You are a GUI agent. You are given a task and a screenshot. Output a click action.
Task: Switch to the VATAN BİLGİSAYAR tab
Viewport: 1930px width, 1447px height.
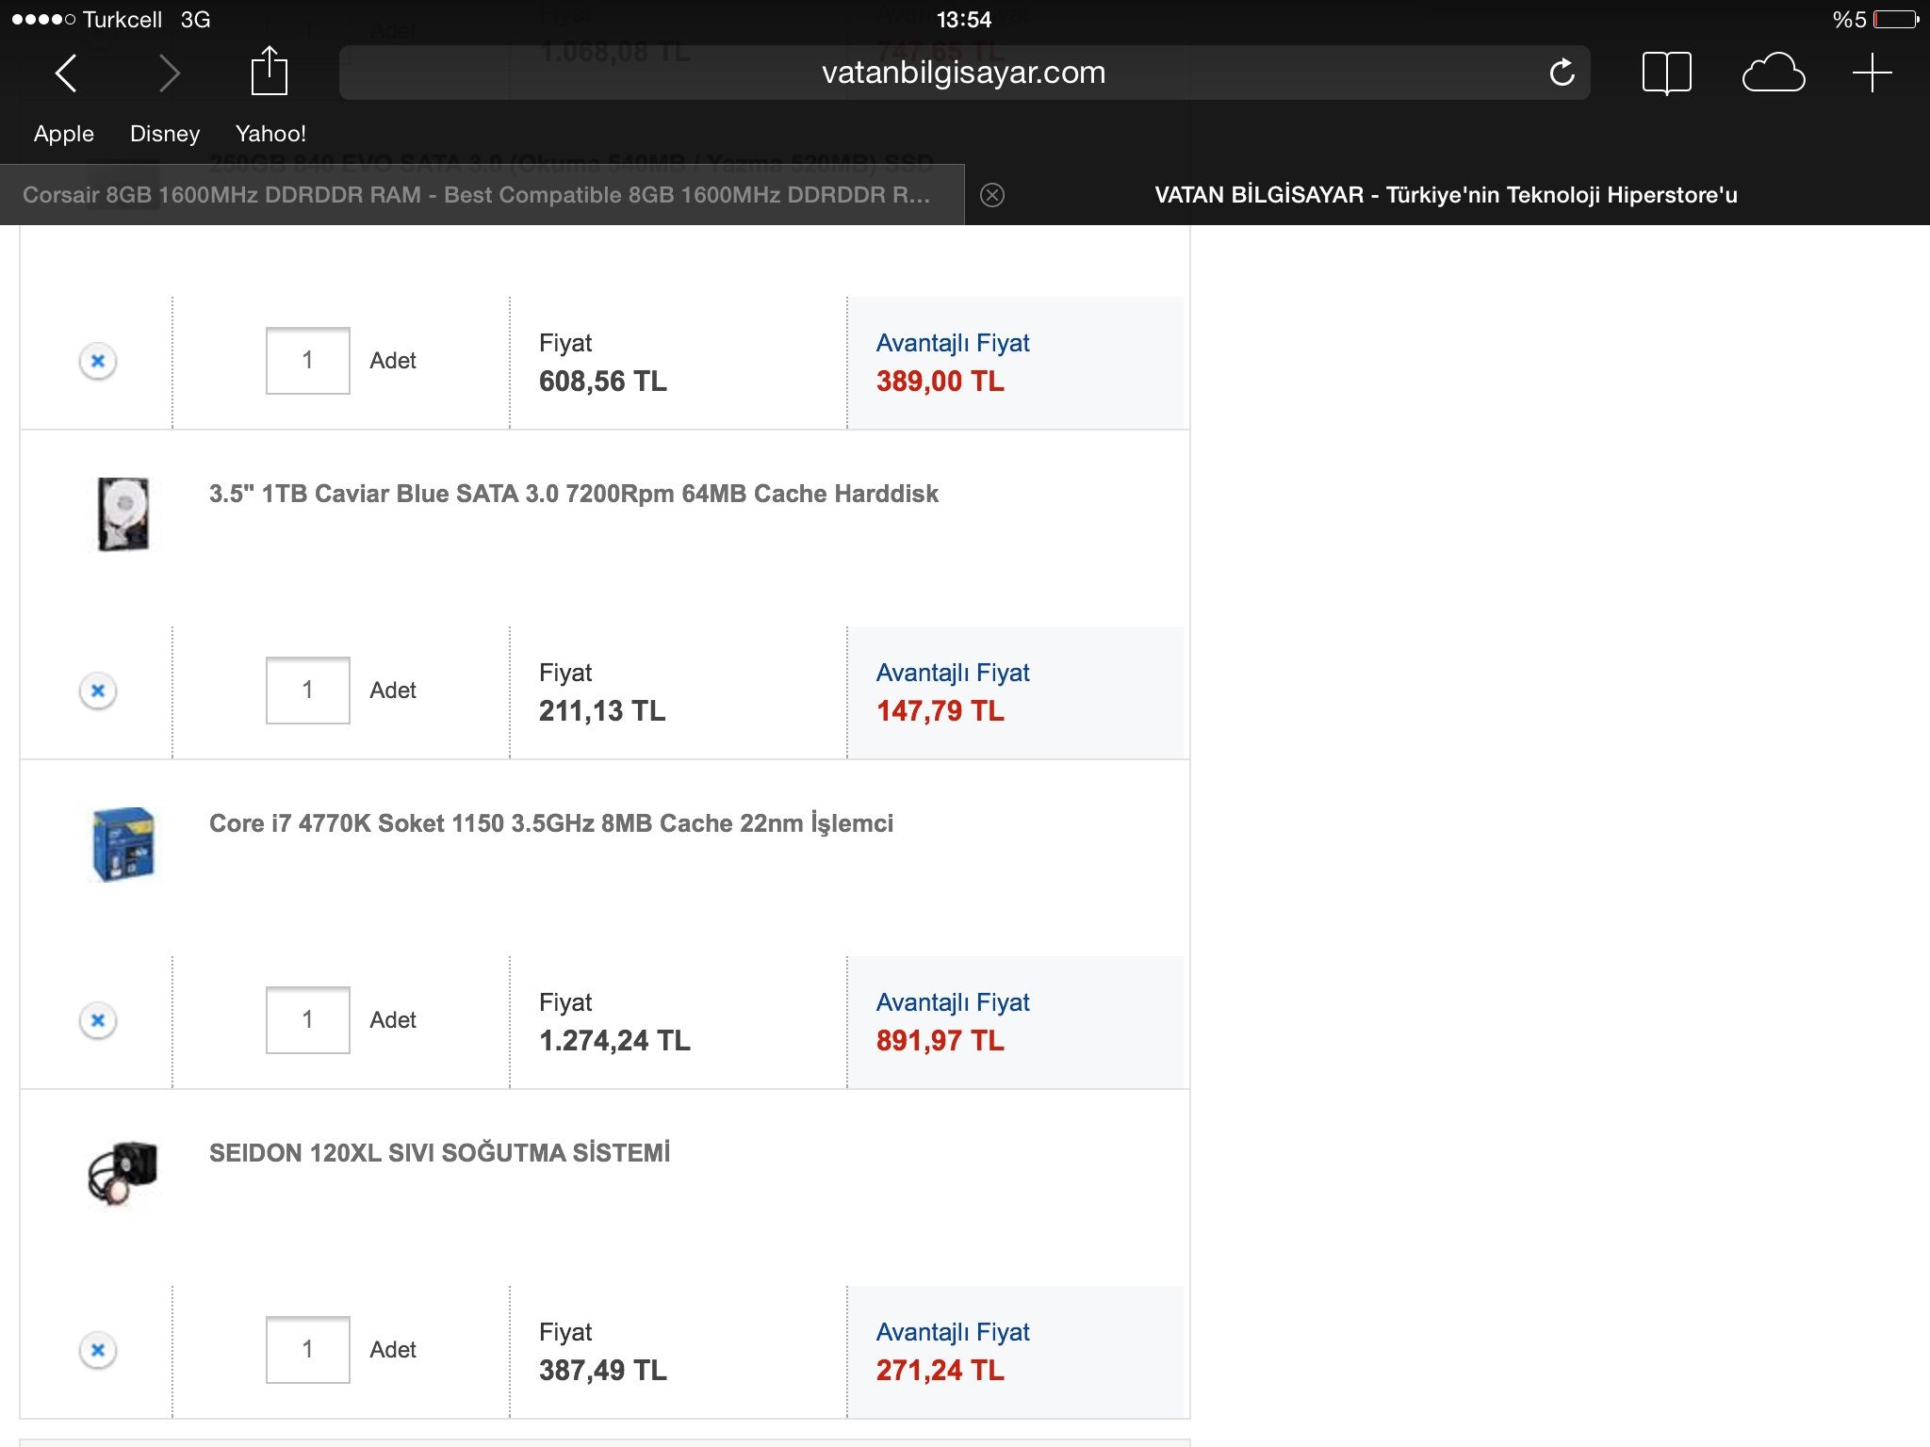[1446, 195]
